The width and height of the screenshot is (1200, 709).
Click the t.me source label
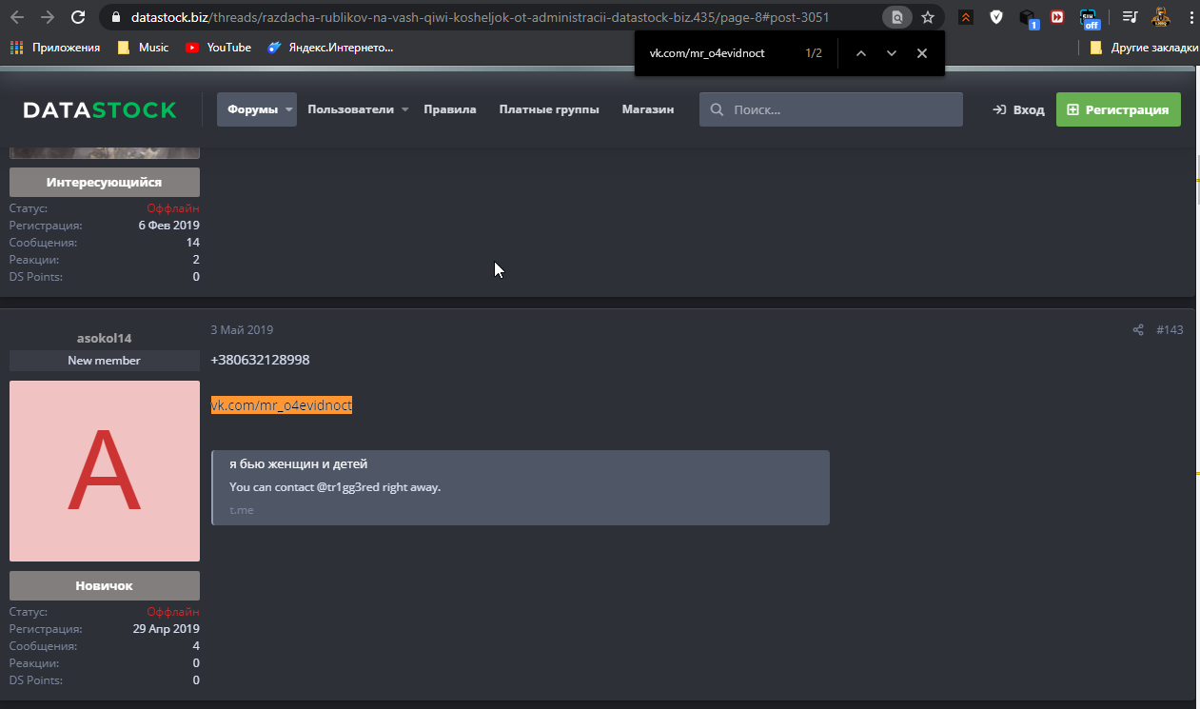pyautogui.click(x=242, y=511)
